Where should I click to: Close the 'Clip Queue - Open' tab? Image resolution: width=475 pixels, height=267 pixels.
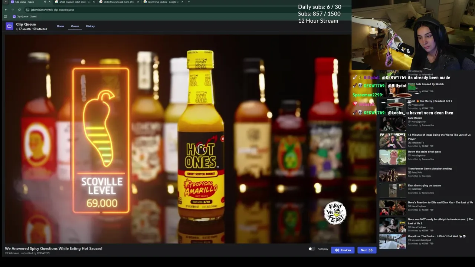click(x=49, y=2)
